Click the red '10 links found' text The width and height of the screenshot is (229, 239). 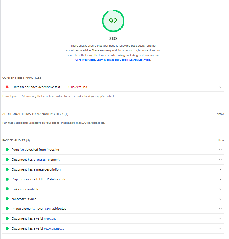tap(77, 87)
